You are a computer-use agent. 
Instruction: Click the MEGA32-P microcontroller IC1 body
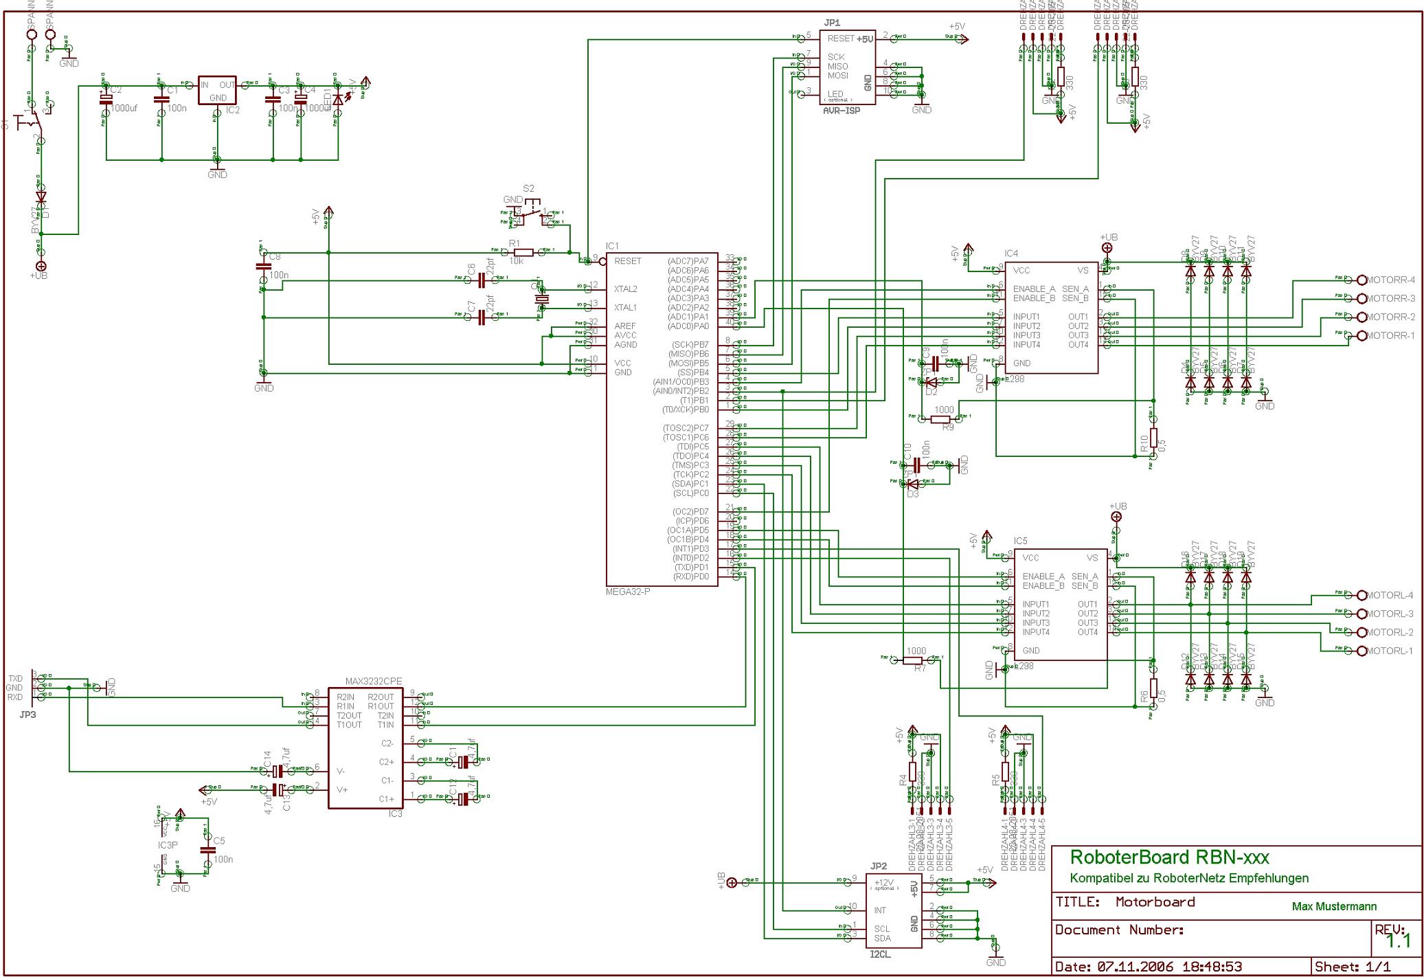click(x=661, y=419)
